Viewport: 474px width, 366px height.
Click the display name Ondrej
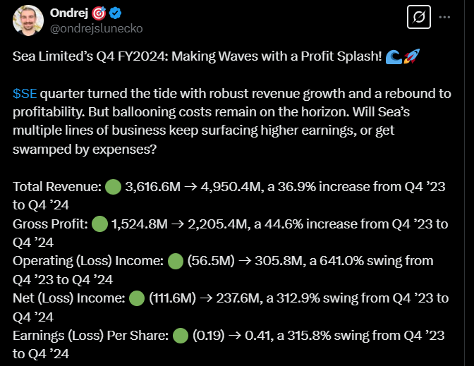coord(68,13)
